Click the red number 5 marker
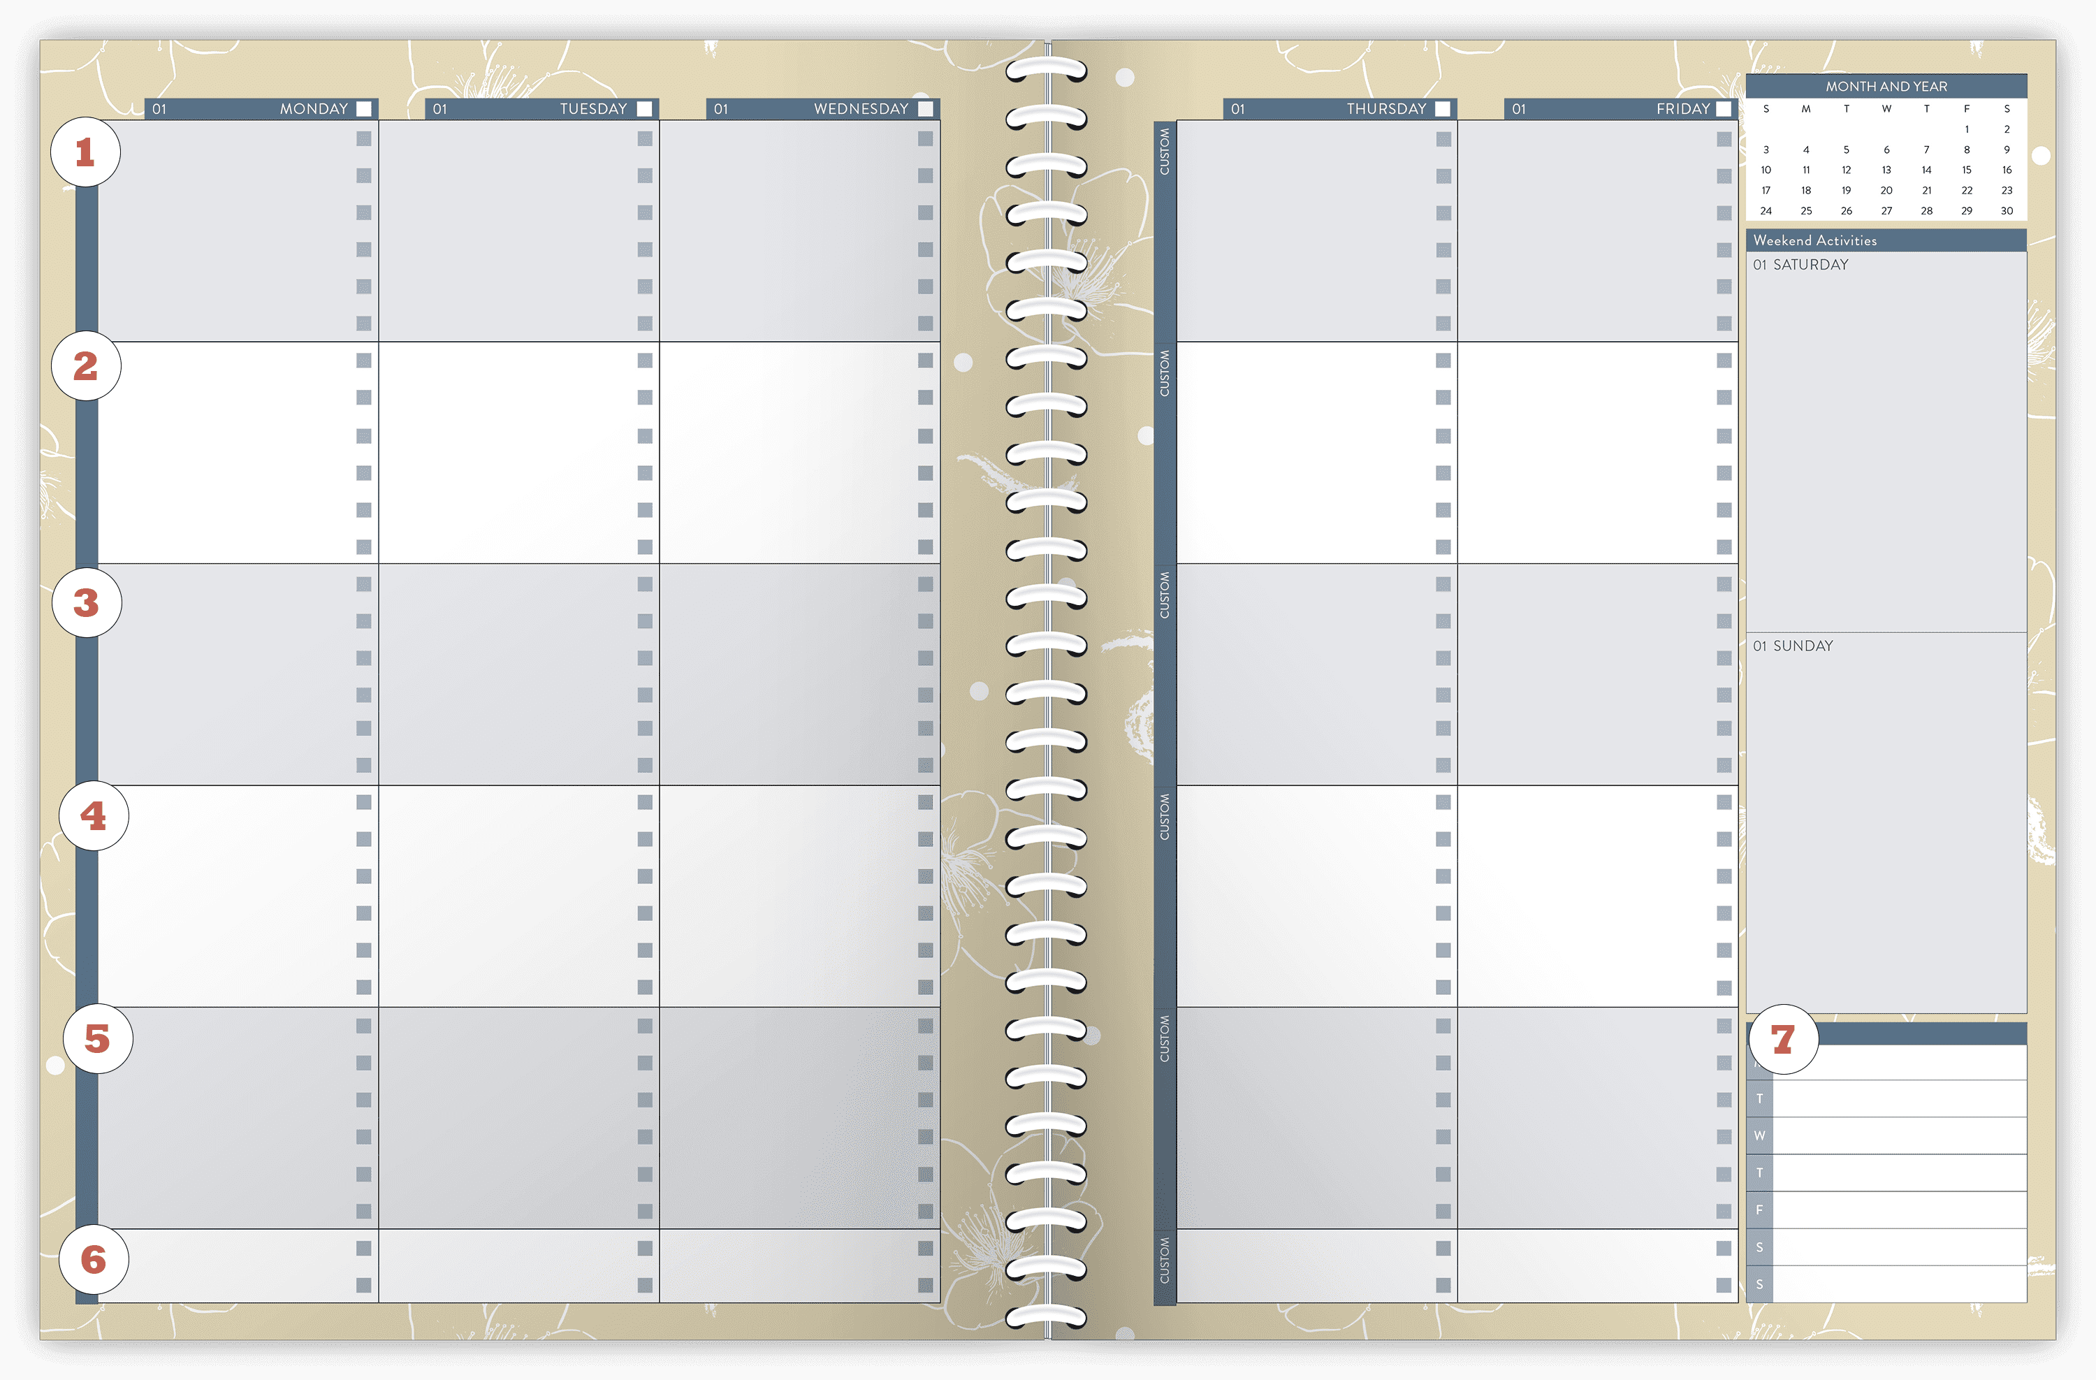 click(98, 1039)
